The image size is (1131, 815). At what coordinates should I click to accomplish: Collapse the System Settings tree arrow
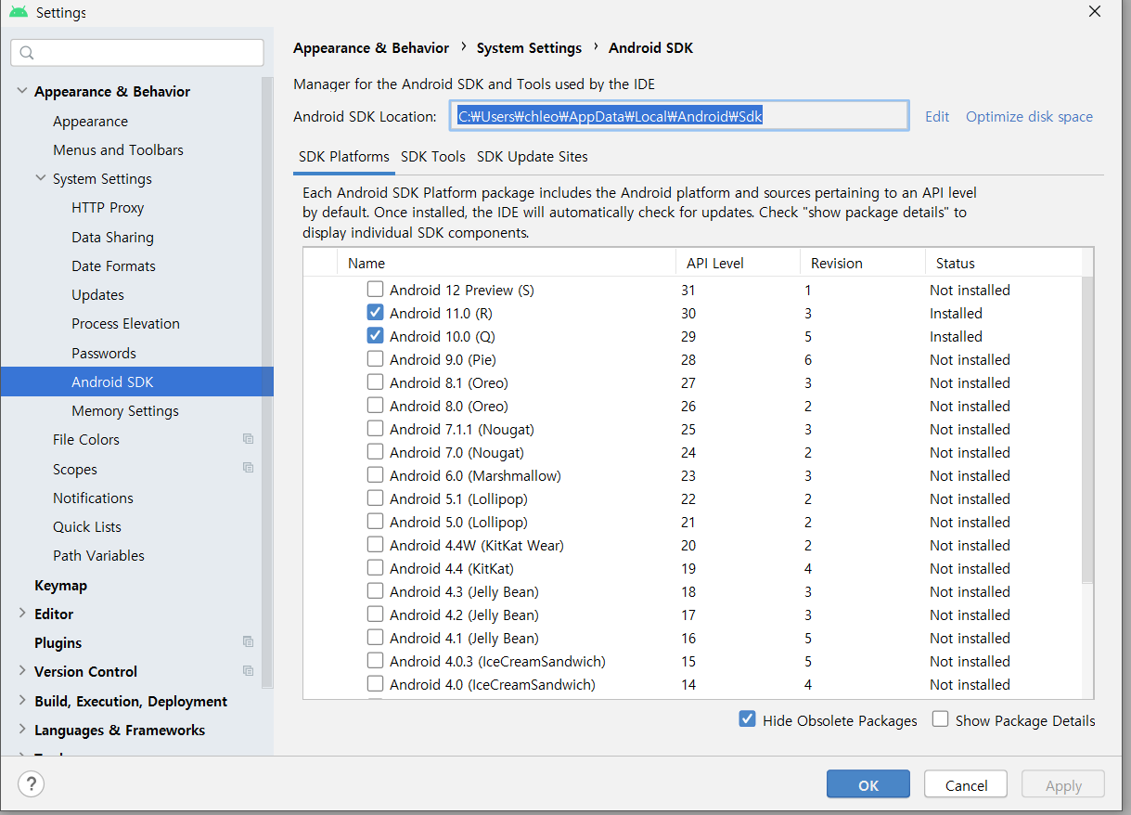(x=41, y=178)
